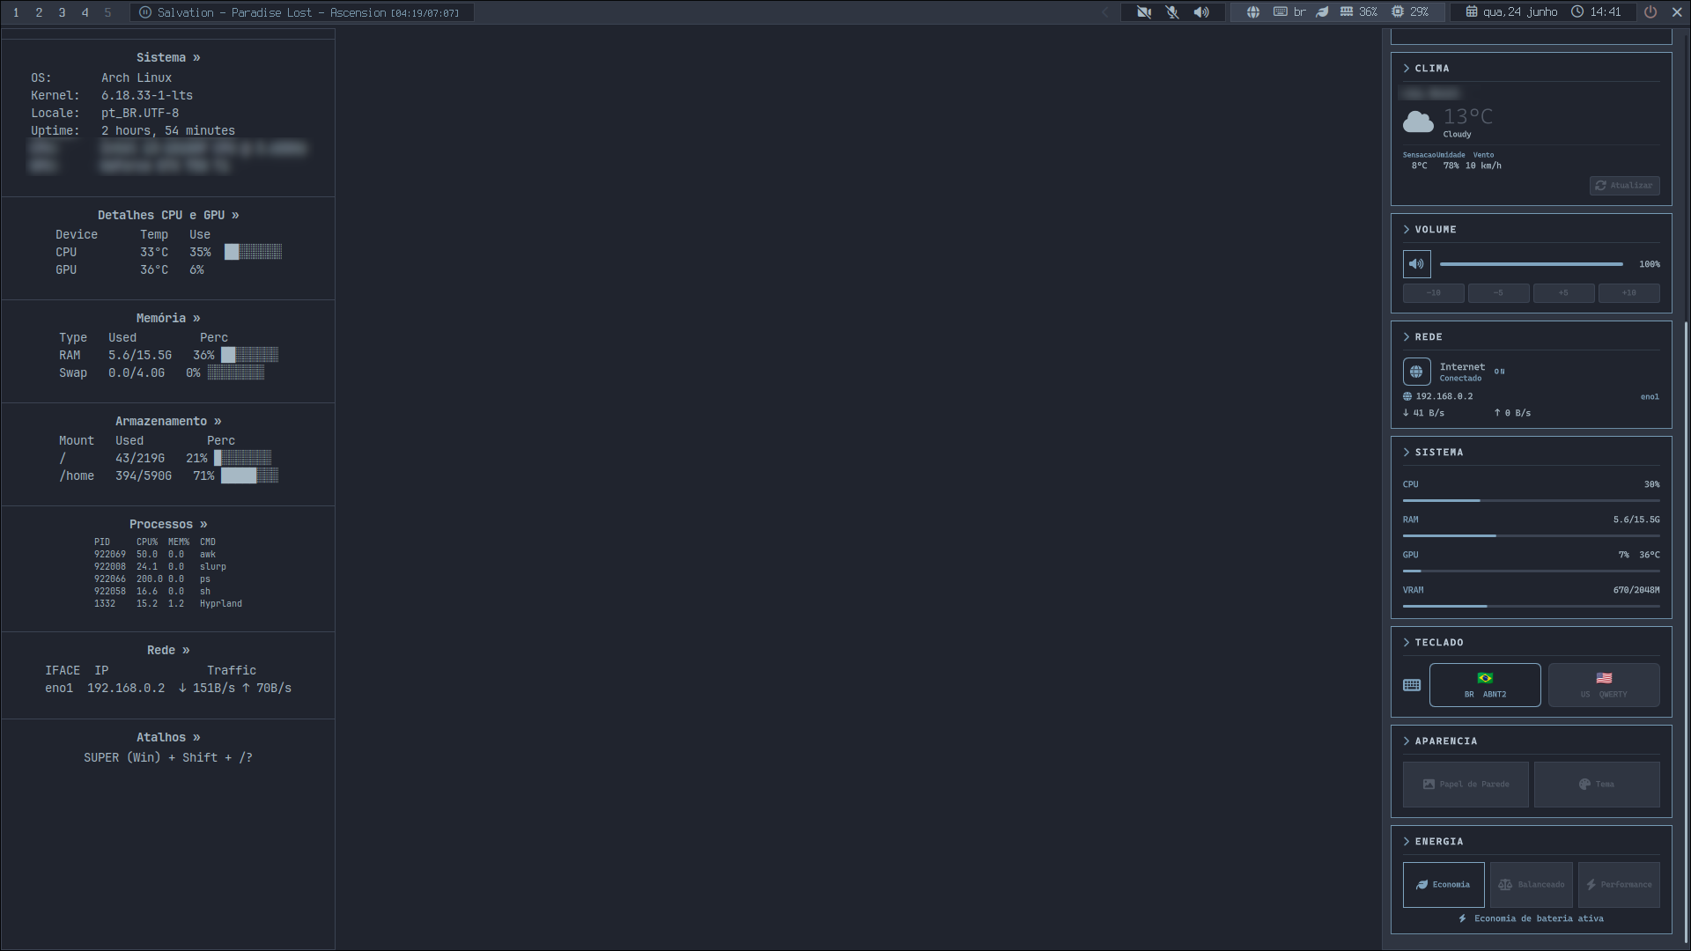Click the Sistema » heading
The width and height of the screenshot is (1691, 951).
point(168,57)
